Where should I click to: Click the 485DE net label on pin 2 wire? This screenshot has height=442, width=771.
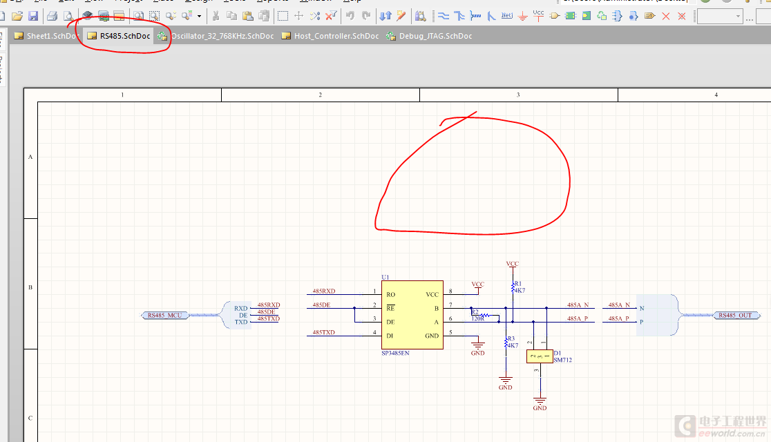tap(321, 305)
